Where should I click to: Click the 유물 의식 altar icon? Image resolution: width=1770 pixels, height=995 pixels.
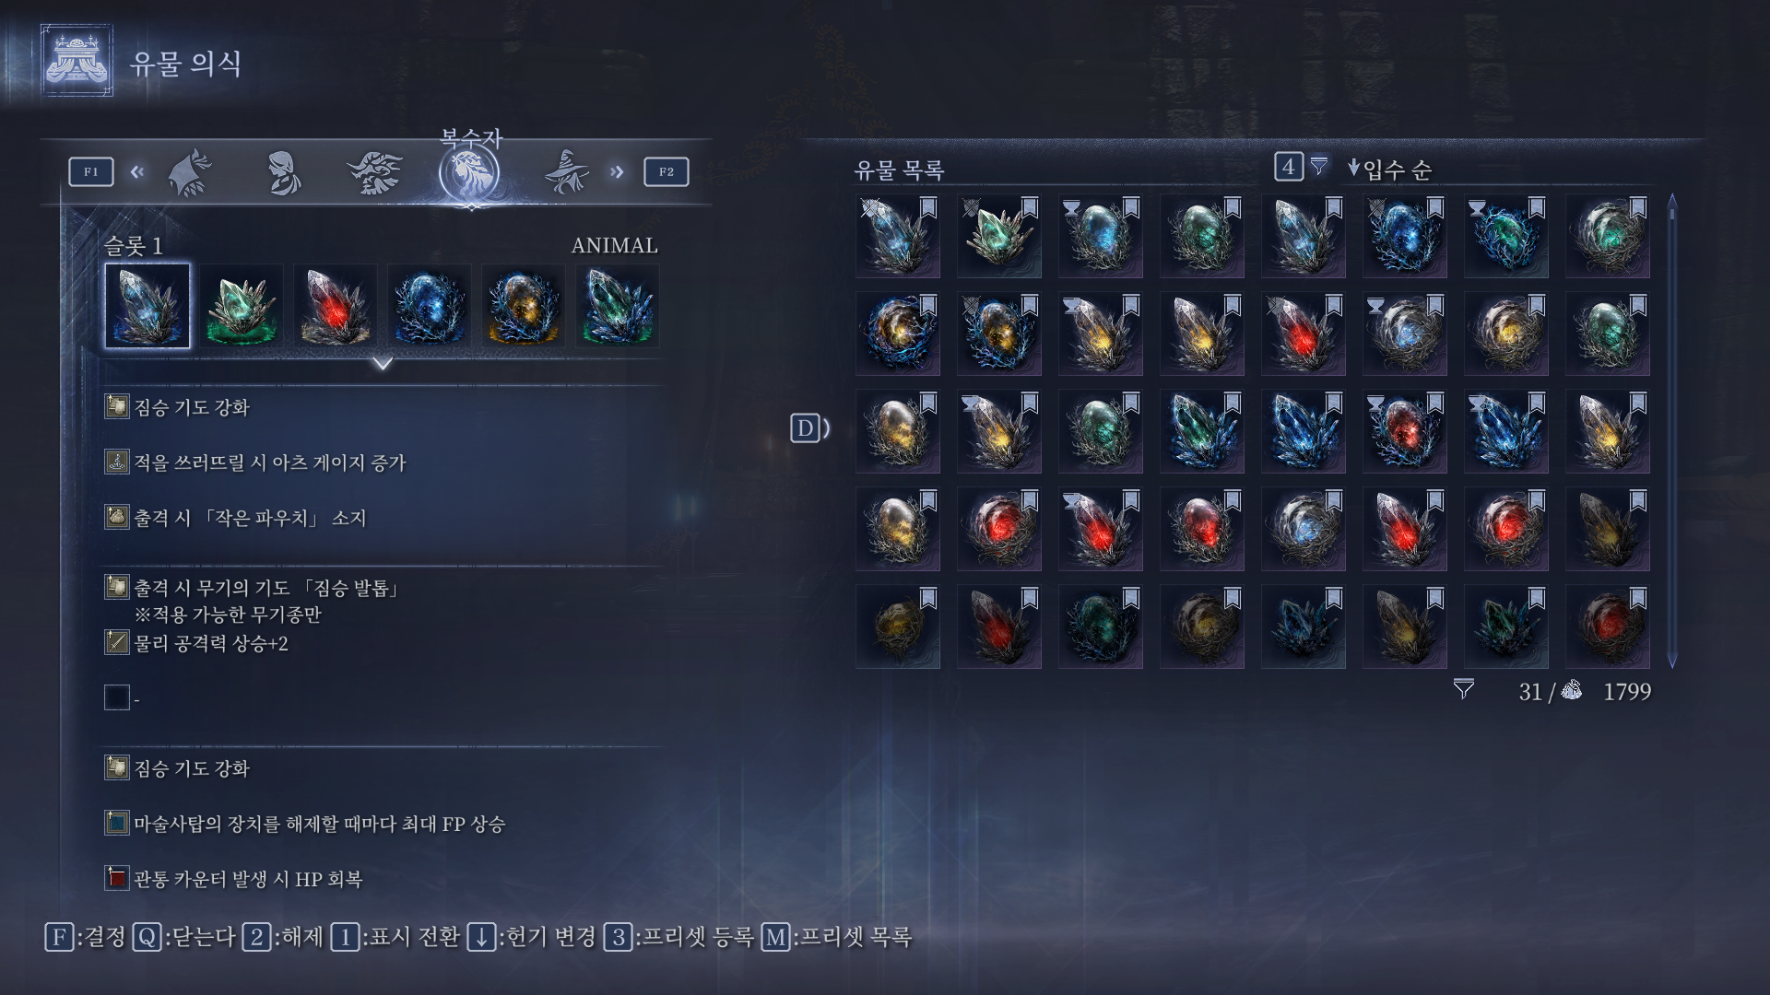pyautogui.click(x=77, y=61)
